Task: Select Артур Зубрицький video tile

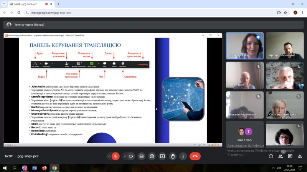Action: click(x=285, y=46)
